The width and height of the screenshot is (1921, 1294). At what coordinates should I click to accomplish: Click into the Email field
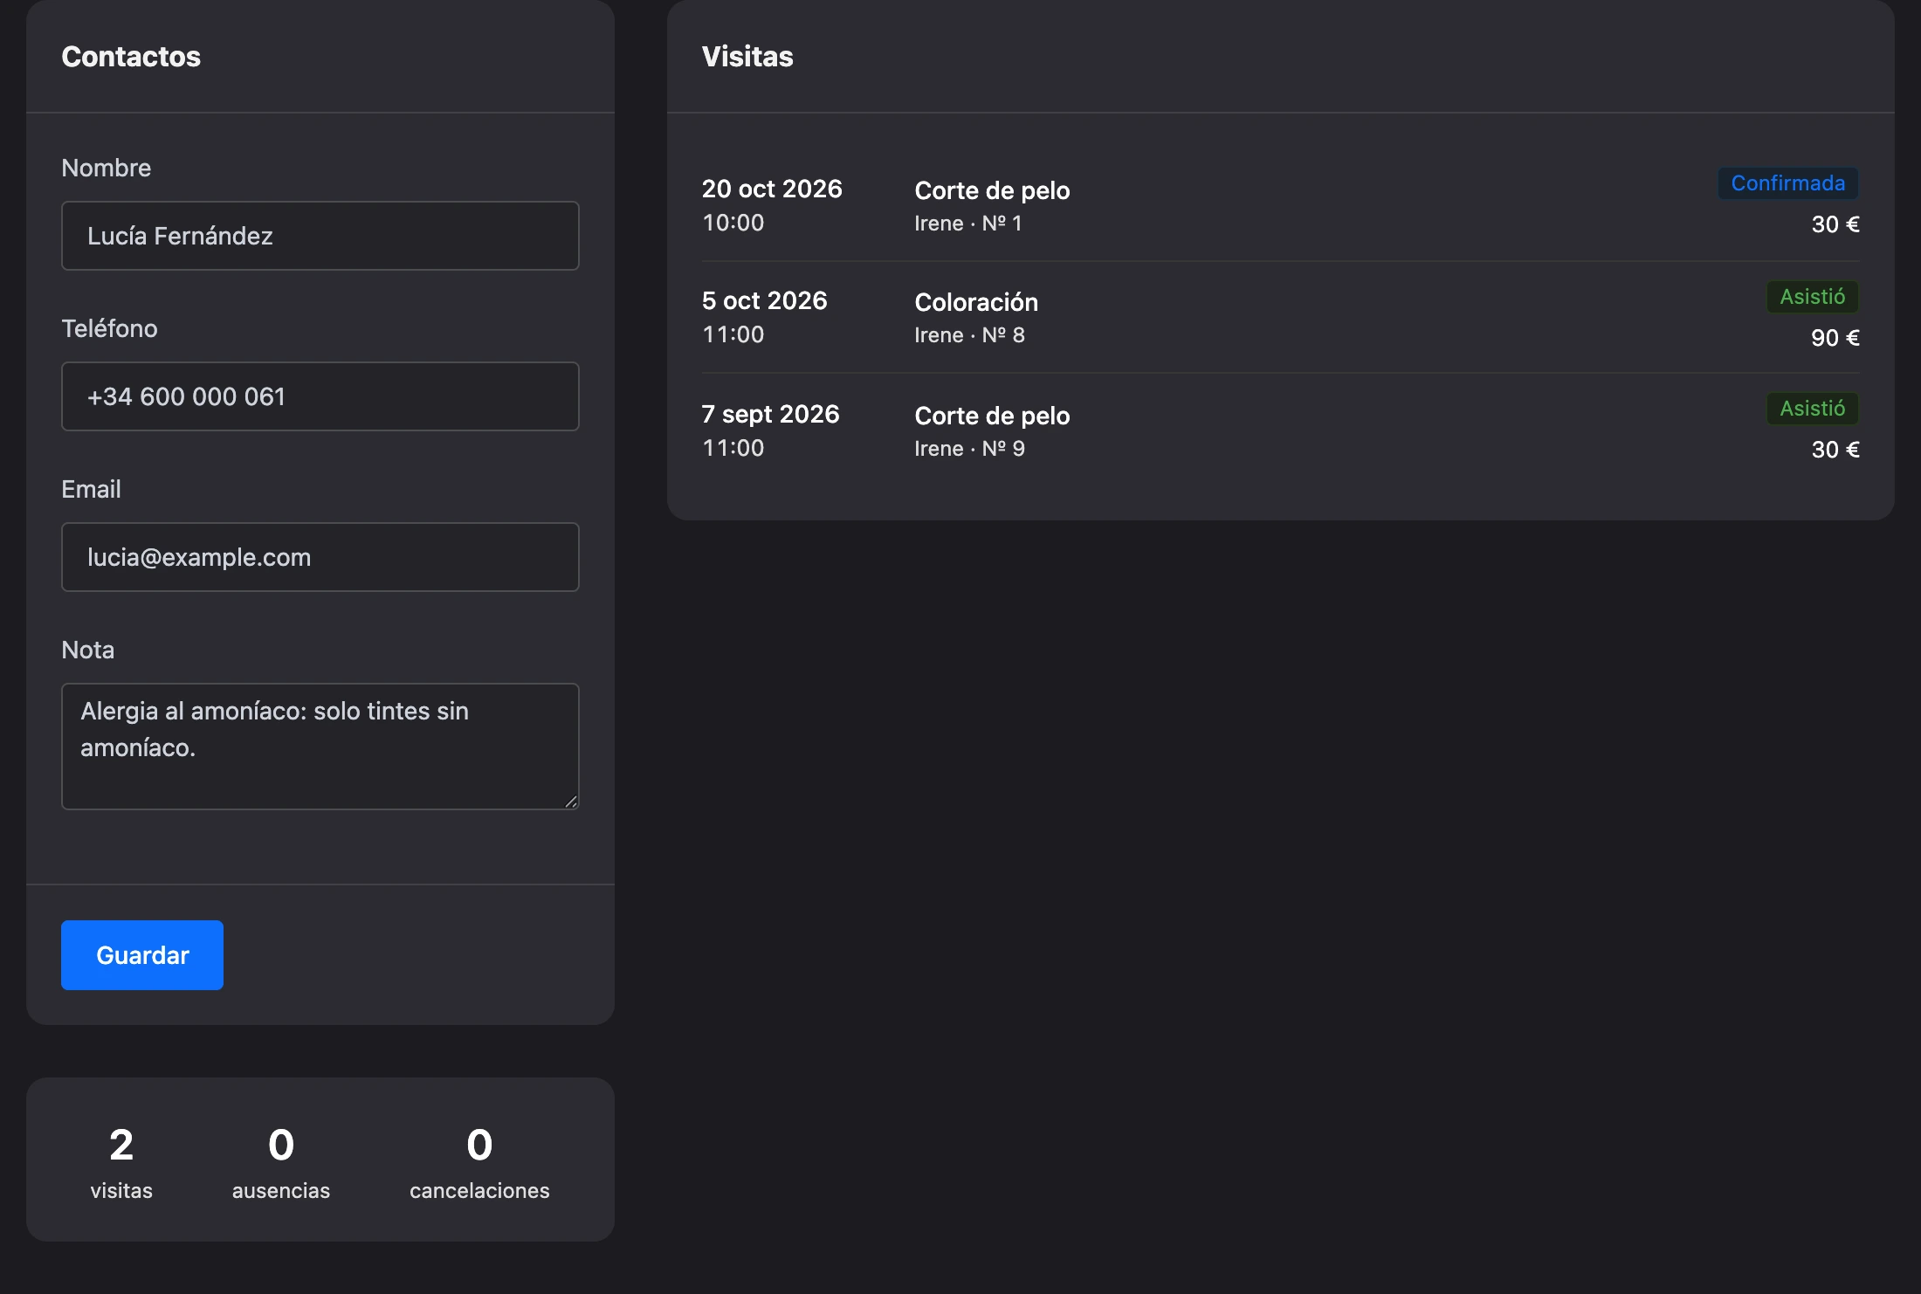click(x=320, y=557)
